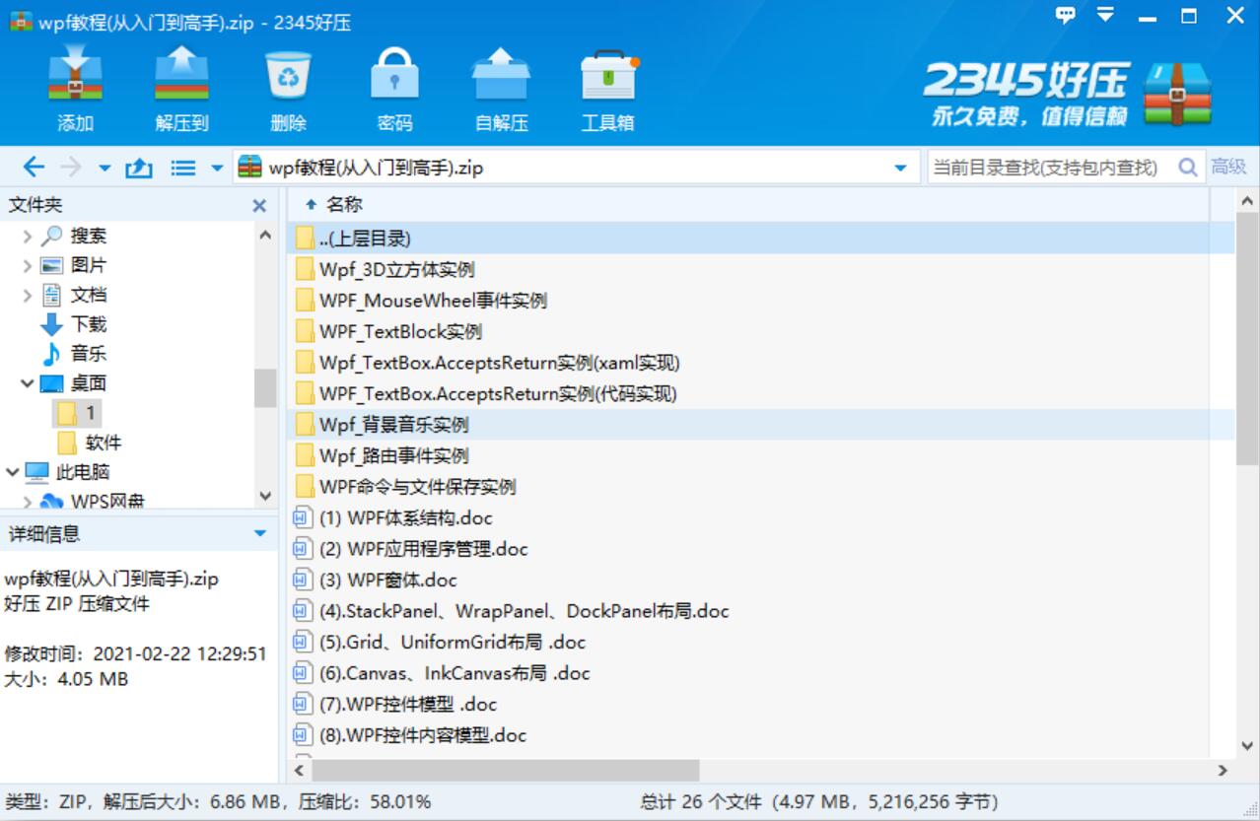Image resolution: width=1260 pixels, height=821 pixels.
Task: Select WPF_TextBlock实例 folder
Action: [761, 331]
